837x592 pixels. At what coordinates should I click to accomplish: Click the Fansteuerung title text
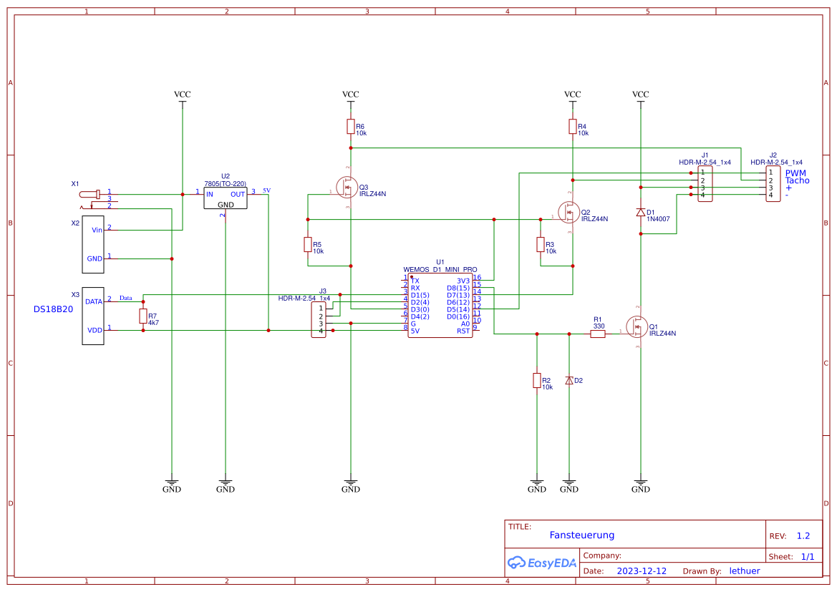[x=581, y=535]
